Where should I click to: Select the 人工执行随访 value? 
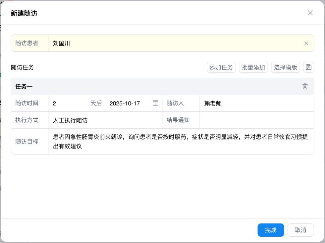coord(68,120)
